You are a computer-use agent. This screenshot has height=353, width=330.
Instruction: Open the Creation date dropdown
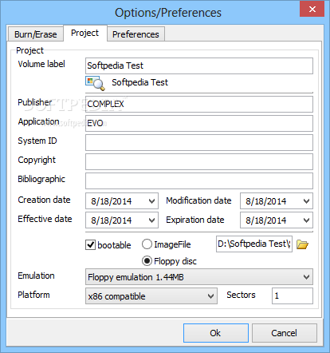(x=151, y=201)
